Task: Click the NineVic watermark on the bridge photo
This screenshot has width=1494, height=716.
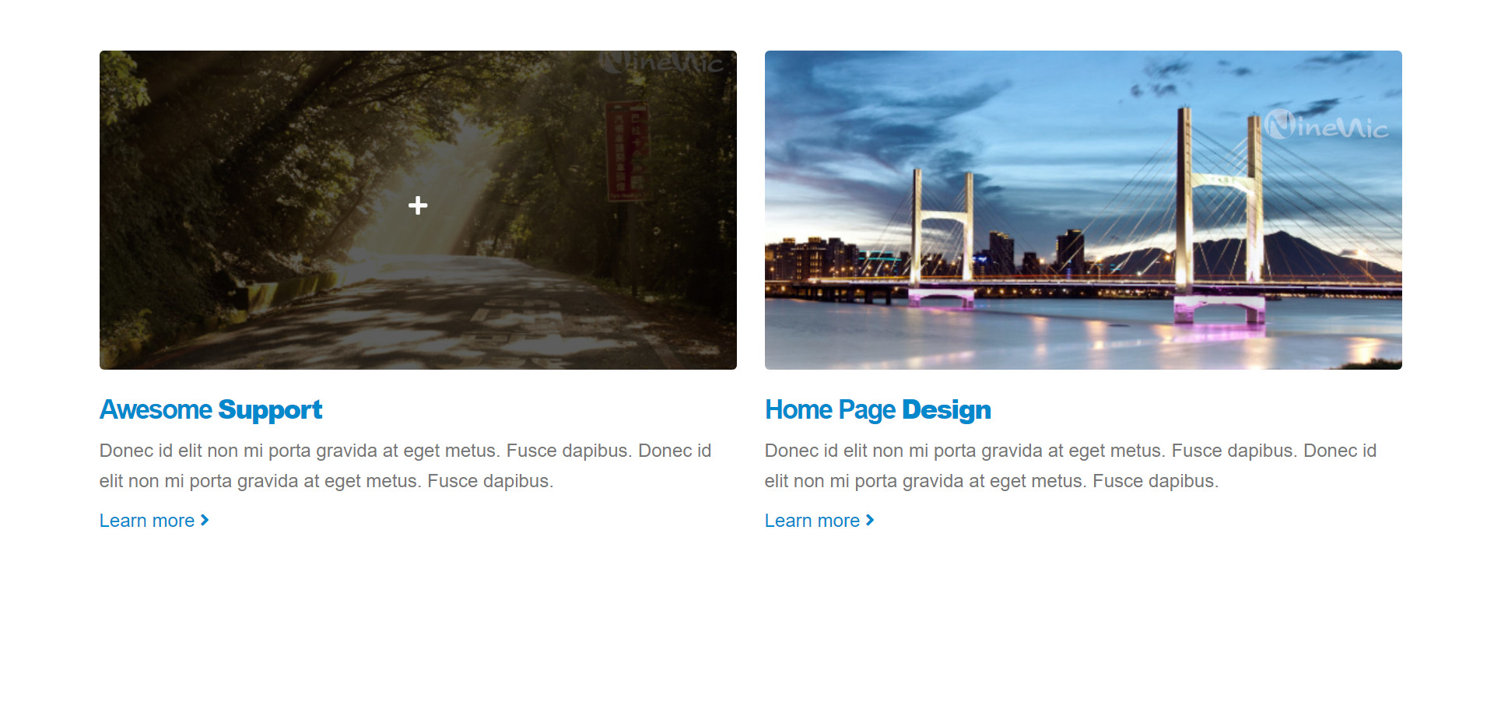Action: (x=1326, y=125)
